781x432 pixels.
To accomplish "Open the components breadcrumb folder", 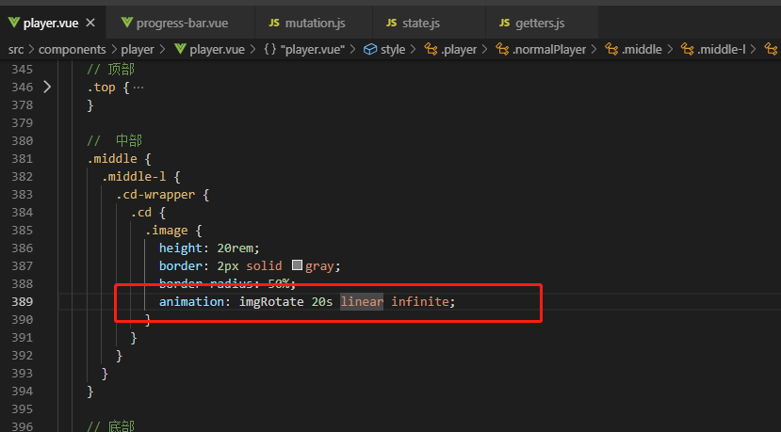I will 73,49.
